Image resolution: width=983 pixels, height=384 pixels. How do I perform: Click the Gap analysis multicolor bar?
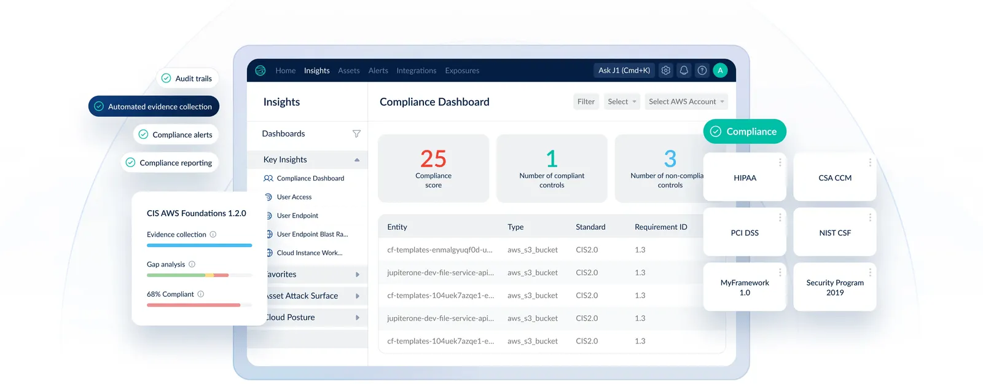[199, 275]
